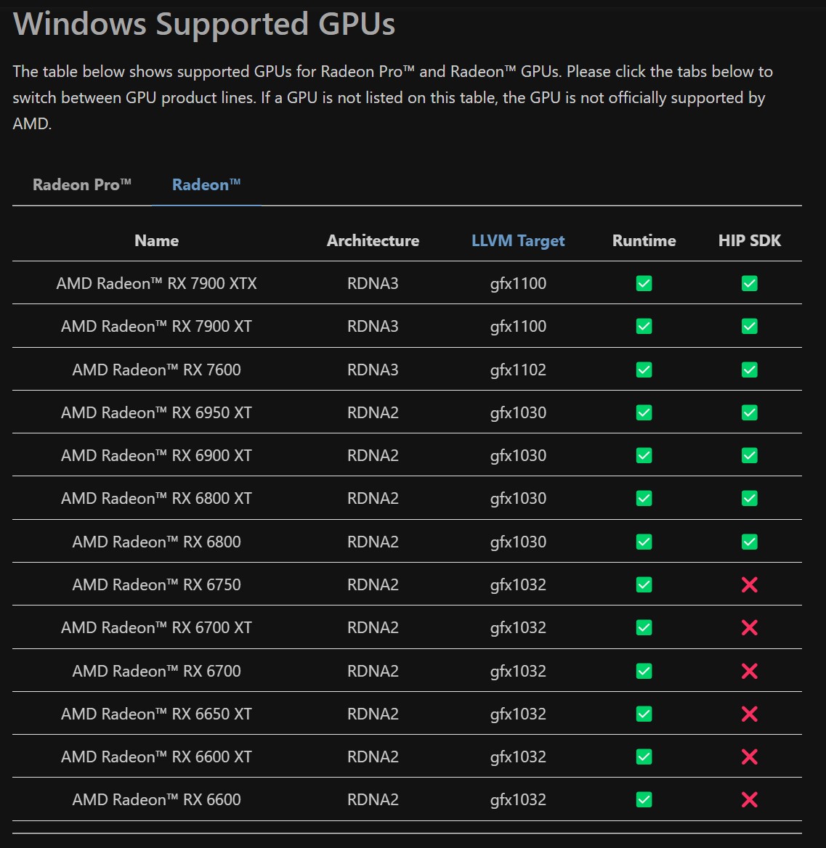Screen dimensions: 826x848
Task: Select AMD Radeon RX 6800 name cell
Action: point(156,542)
